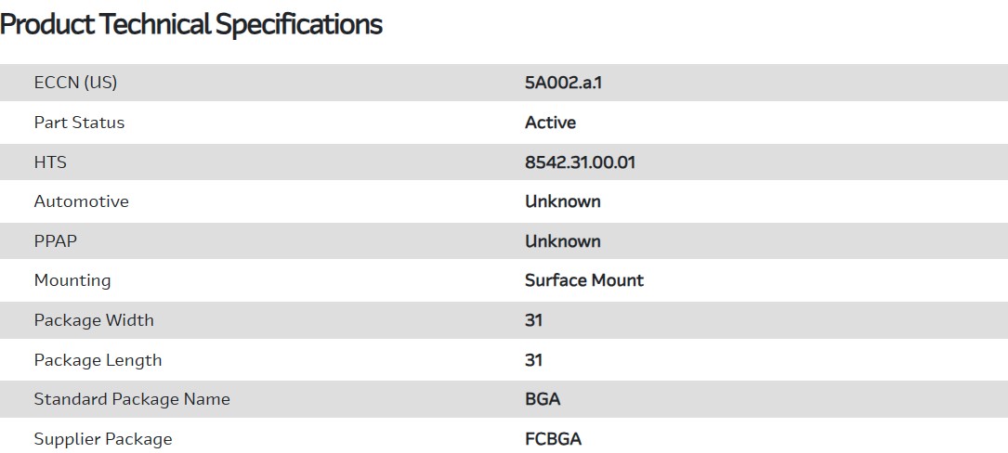Image resolution: width=1008 pixels, height=453 pixels.
Task: Select the 5A002.a.1 ECCN value
Action: coord(564,83)
